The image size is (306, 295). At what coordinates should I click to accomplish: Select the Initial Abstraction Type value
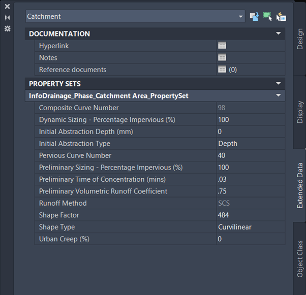[249, 144]
